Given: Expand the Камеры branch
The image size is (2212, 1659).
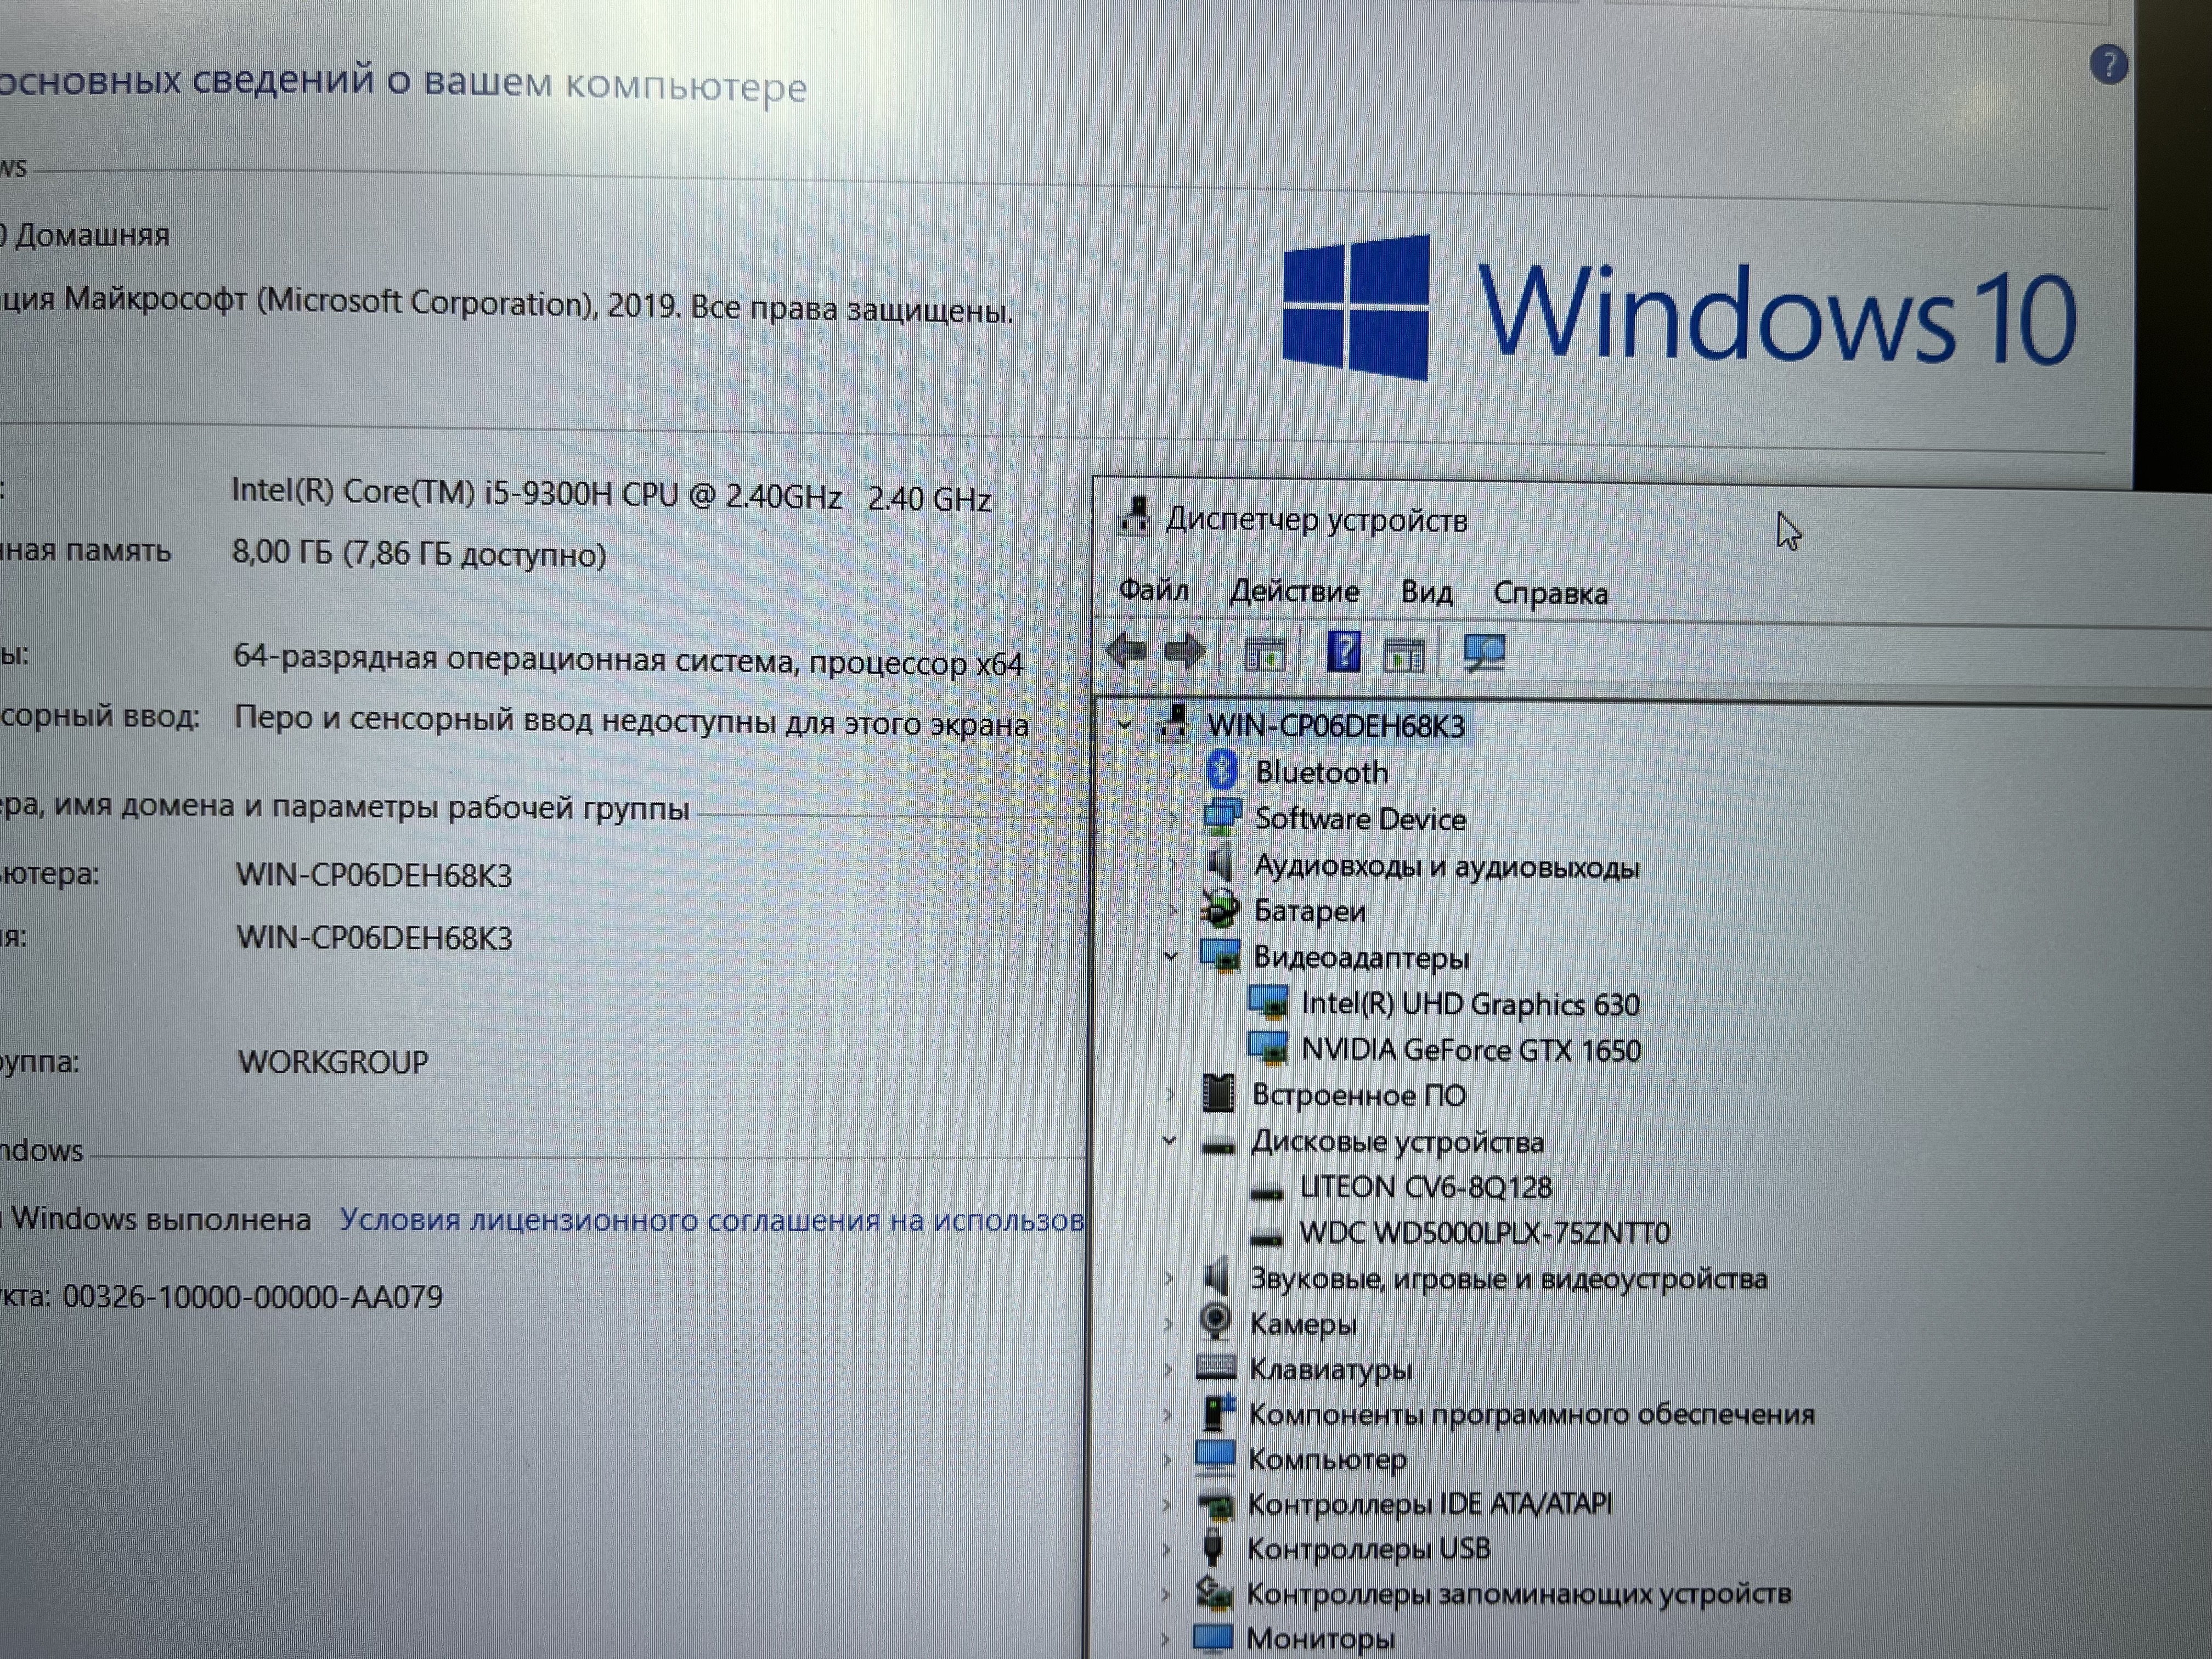Looking at the screenshot, I should (x=1168, y=1324).
